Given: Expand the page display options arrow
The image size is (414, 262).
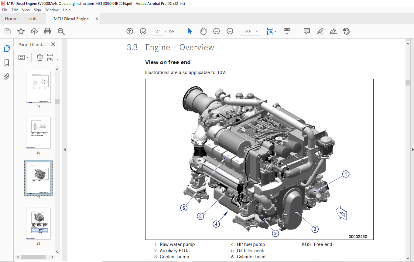Looking at the screenshot, I should pos(275,31).
